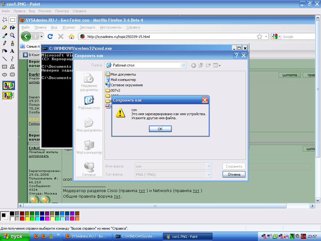This screenshot has height=241, width=321.
Task: Expand hidden quick launch icons chevron
Action: (x=58, y=235)
